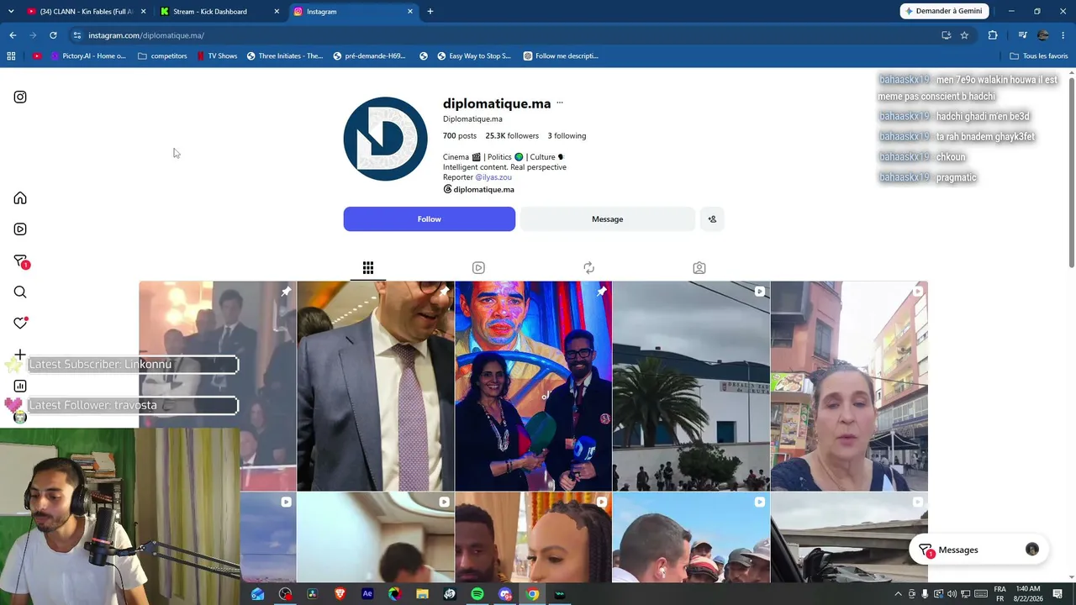Open Brave browser from the taskbar

[340, 594]
